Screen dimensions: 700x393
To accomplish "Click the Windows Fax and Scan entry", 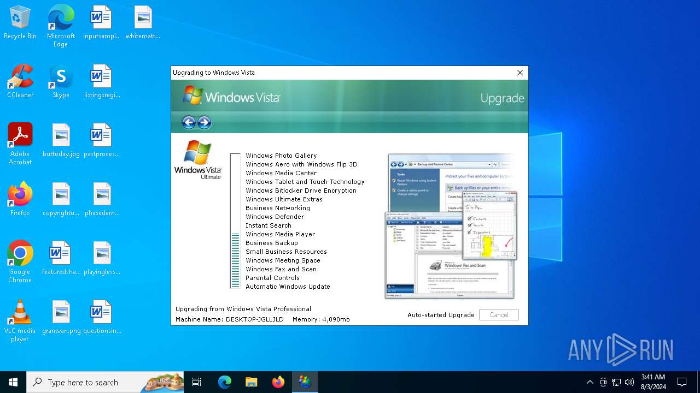I will coord(281,269).
